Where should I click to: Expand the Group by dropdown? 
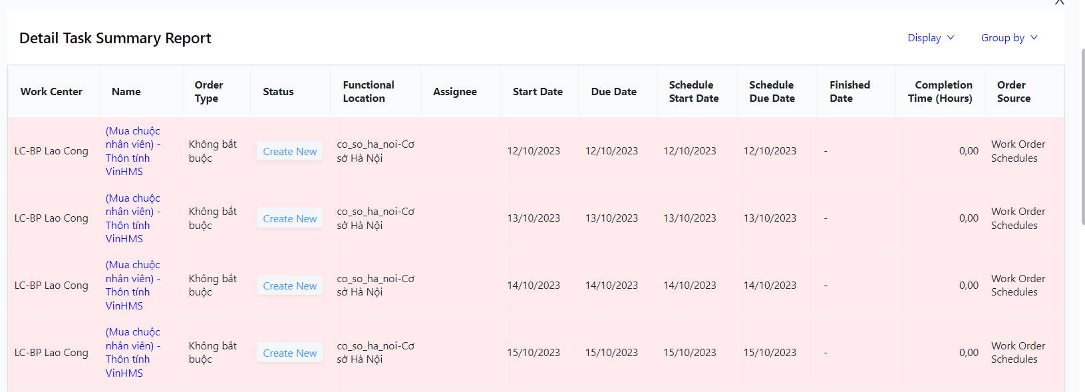(1008, 38)
